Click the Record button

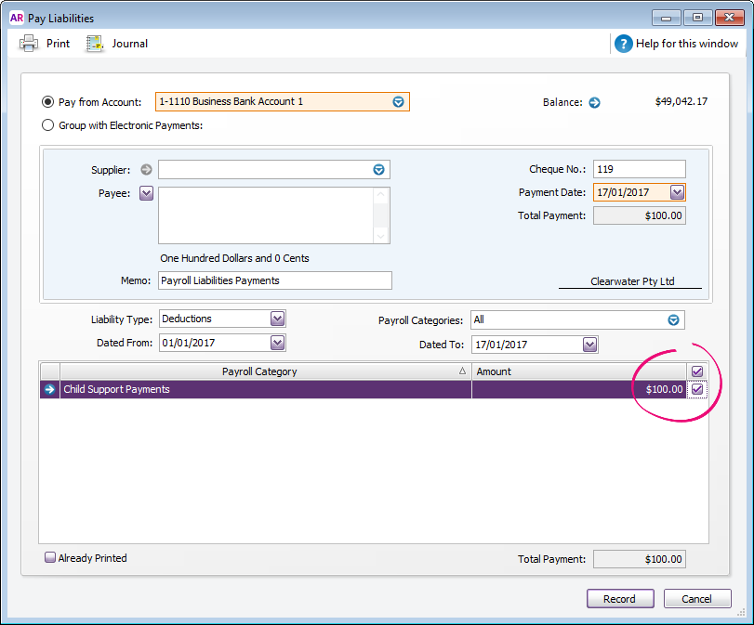[x=619, y=598]
